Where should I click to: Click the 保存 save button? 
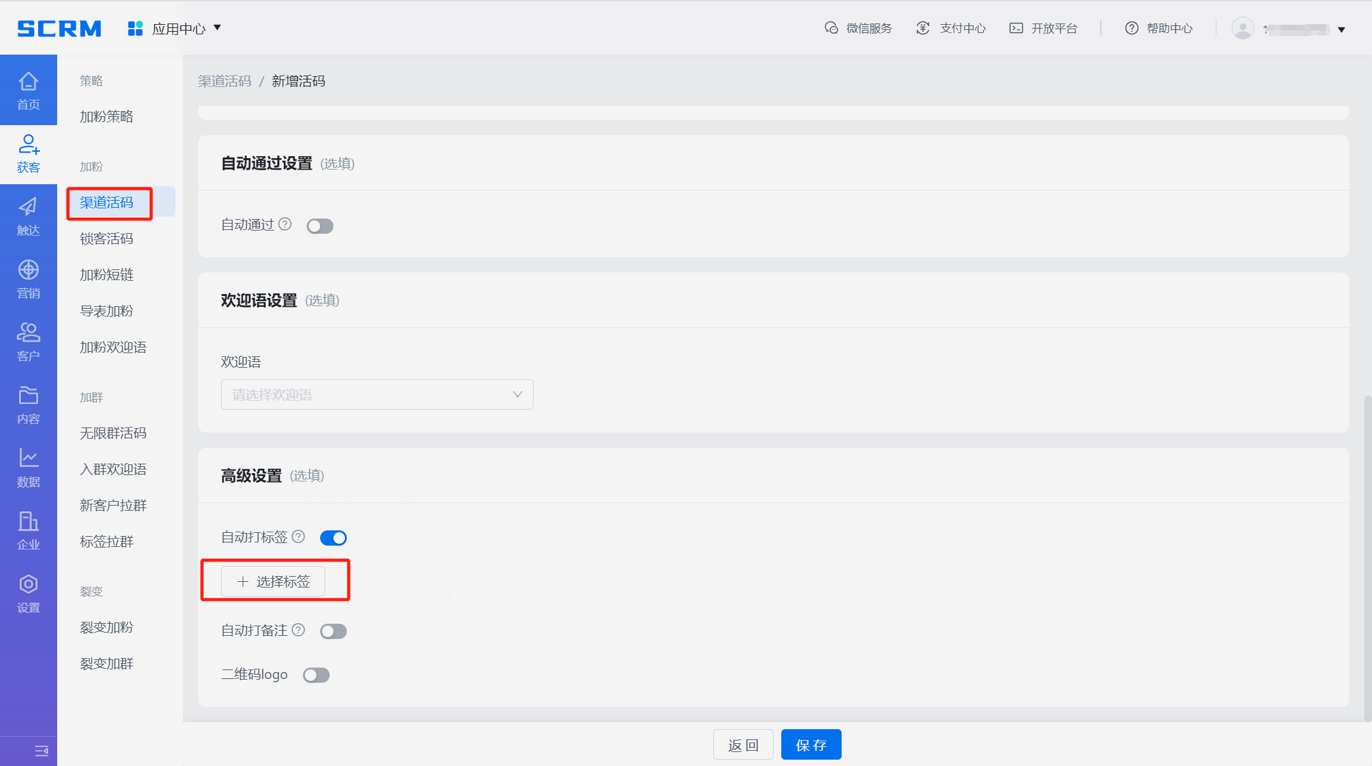click(810, 745)
